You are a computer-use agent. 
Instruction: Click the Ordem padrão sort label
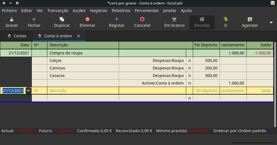click(252, 131)
